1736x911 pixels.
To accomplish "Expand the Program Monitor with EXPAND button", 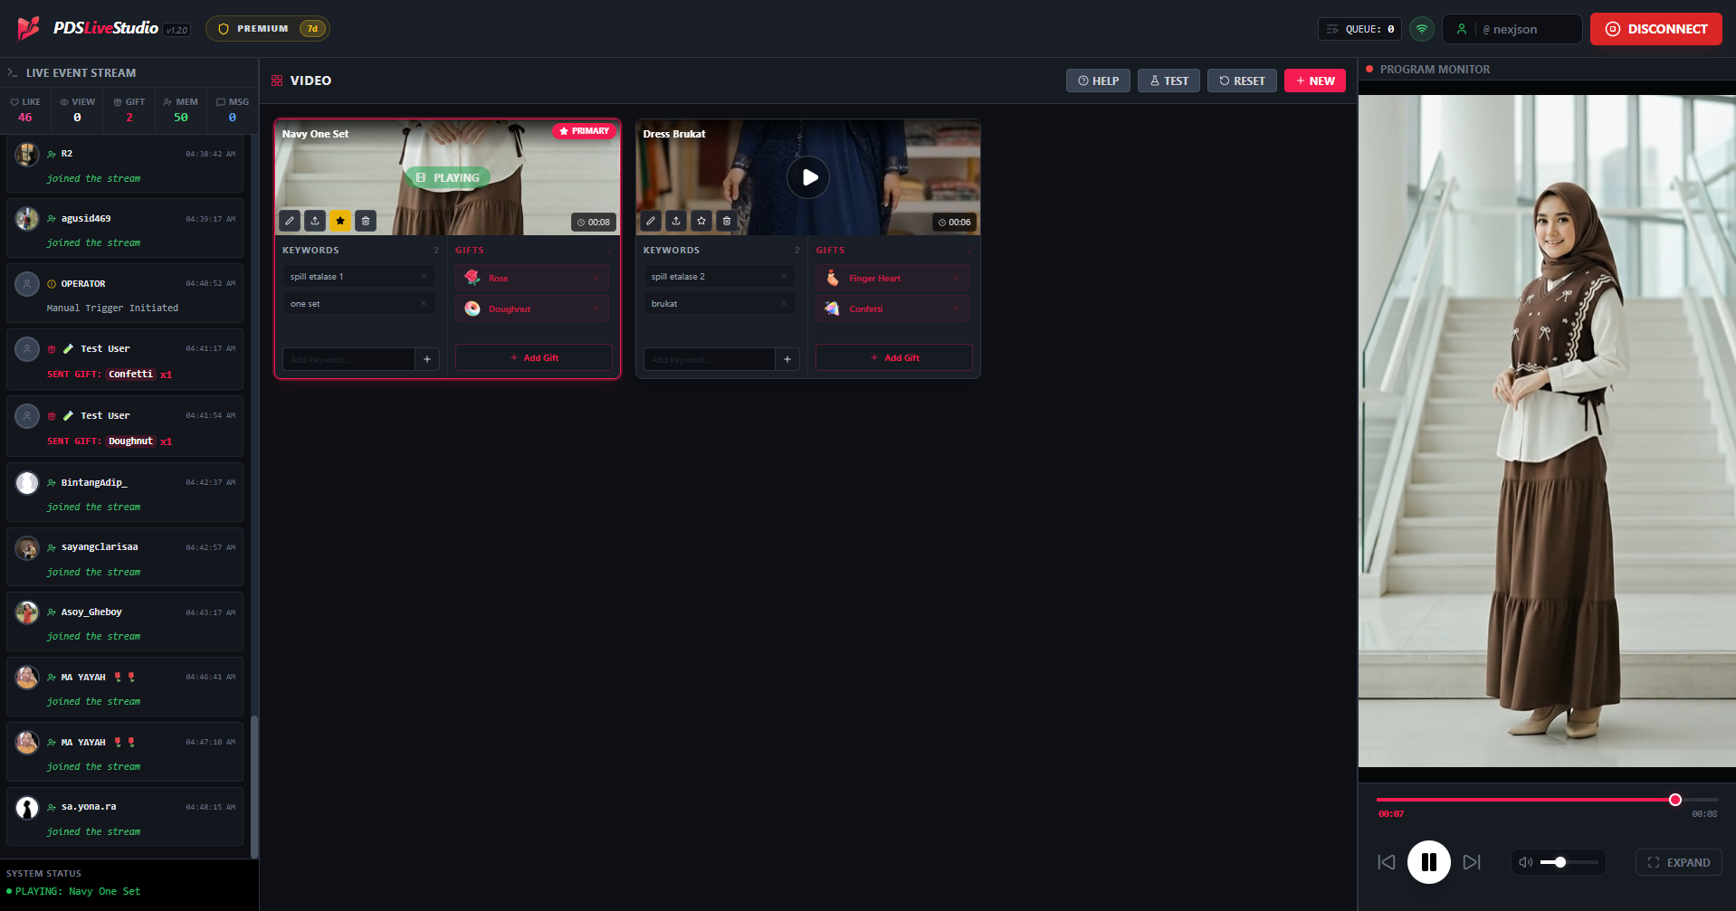I will coord(1678,862).
